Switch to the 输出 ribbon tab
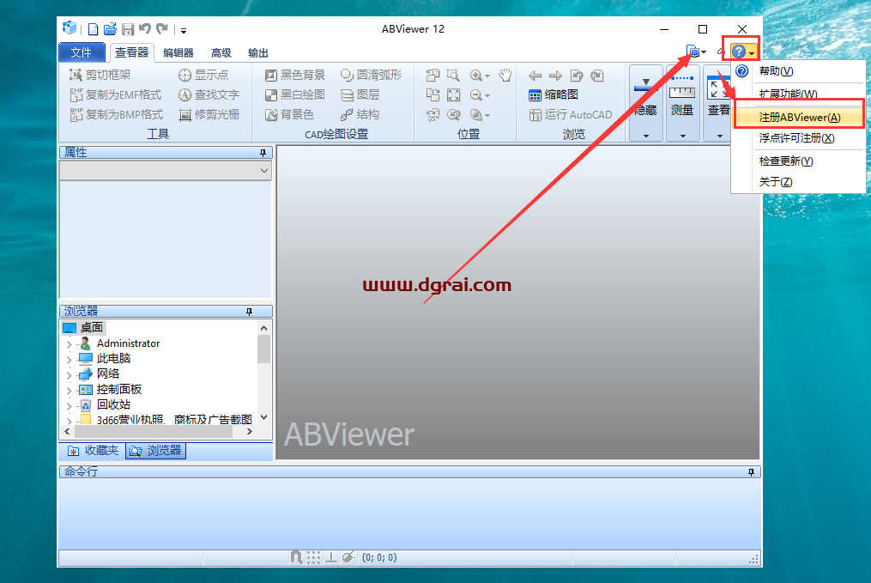This screenshot has width=871, height=583. tap(257, 52)
